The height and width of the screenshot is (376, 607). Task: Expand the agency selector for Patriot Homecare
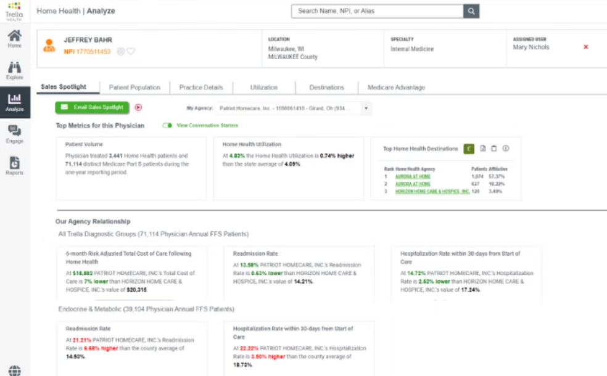click(x=366, y=108)
